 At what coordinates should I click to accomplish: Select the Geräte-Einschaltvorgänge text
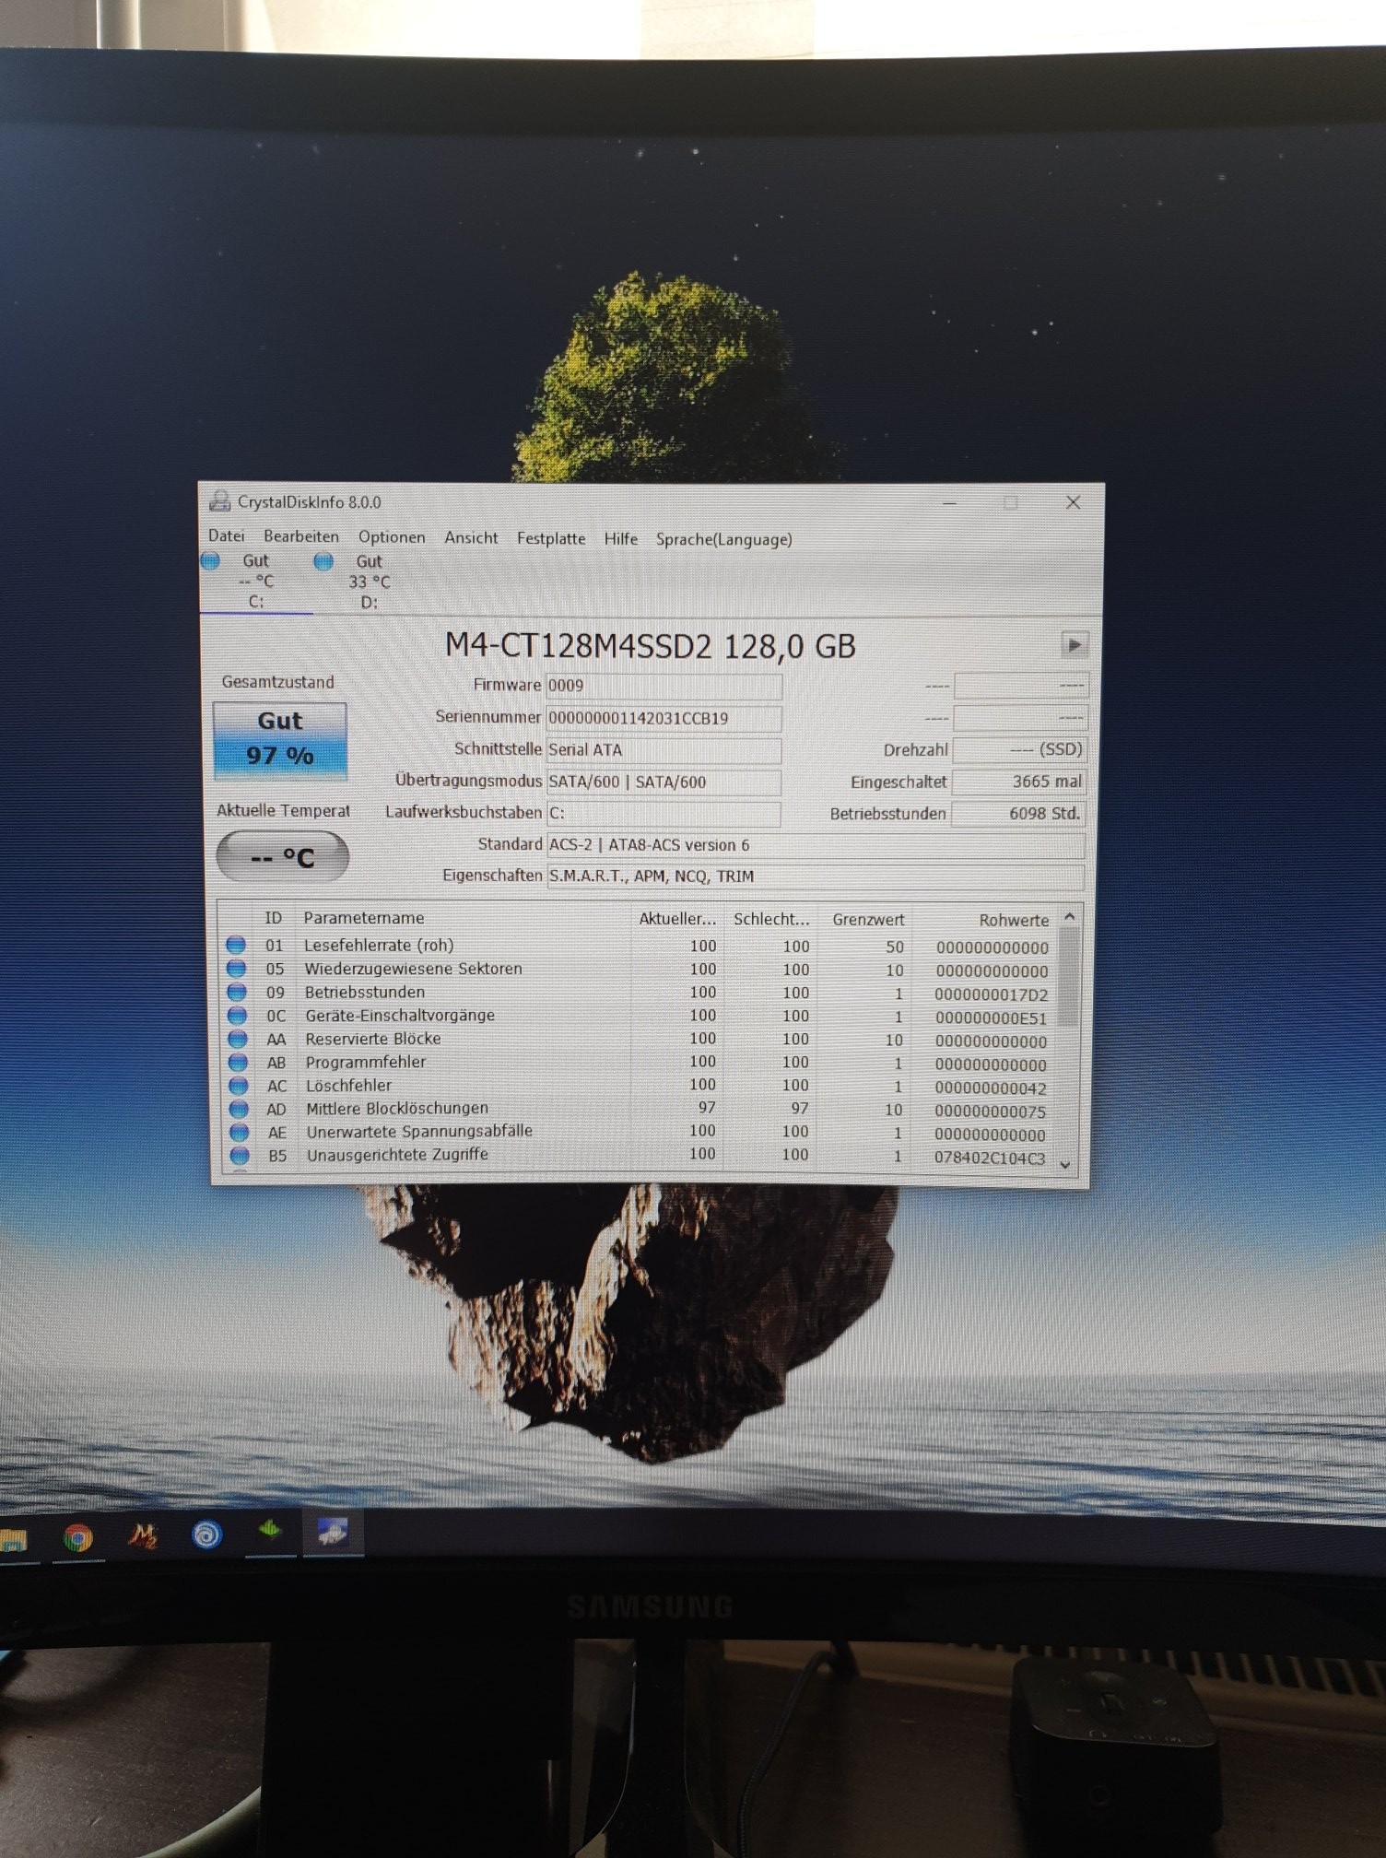tap(400, 1015)
